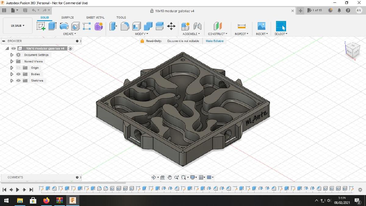Select the Split Body tool
Screen dimensions: 366x206
click(x=160, y=26)
